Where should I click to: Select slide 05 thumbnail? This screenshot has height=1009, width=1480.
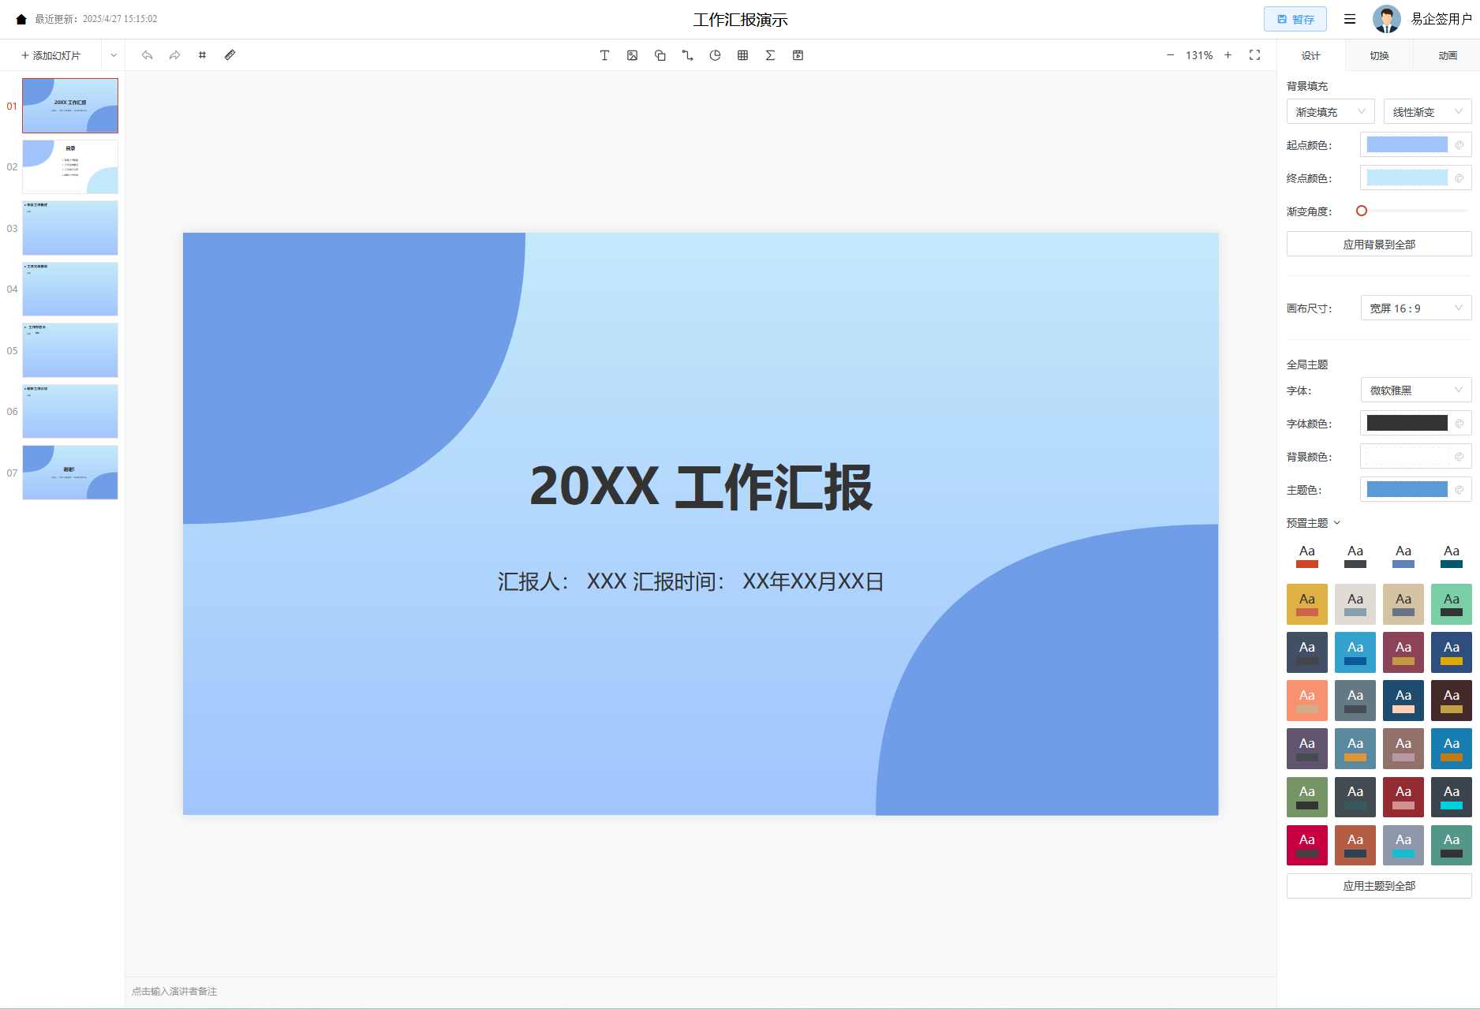(70, 350)
